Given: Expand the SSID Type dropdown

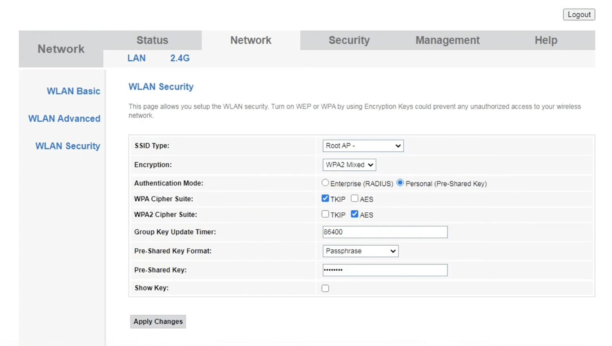Looking at the screenshot, I should pos(363,146).
